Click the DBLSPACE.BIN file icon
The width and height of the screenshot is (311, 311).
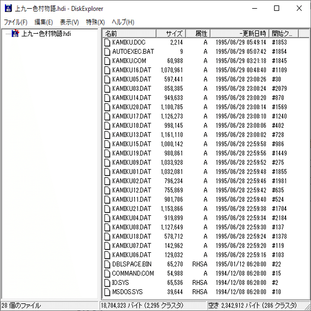(x=107, y=264)
